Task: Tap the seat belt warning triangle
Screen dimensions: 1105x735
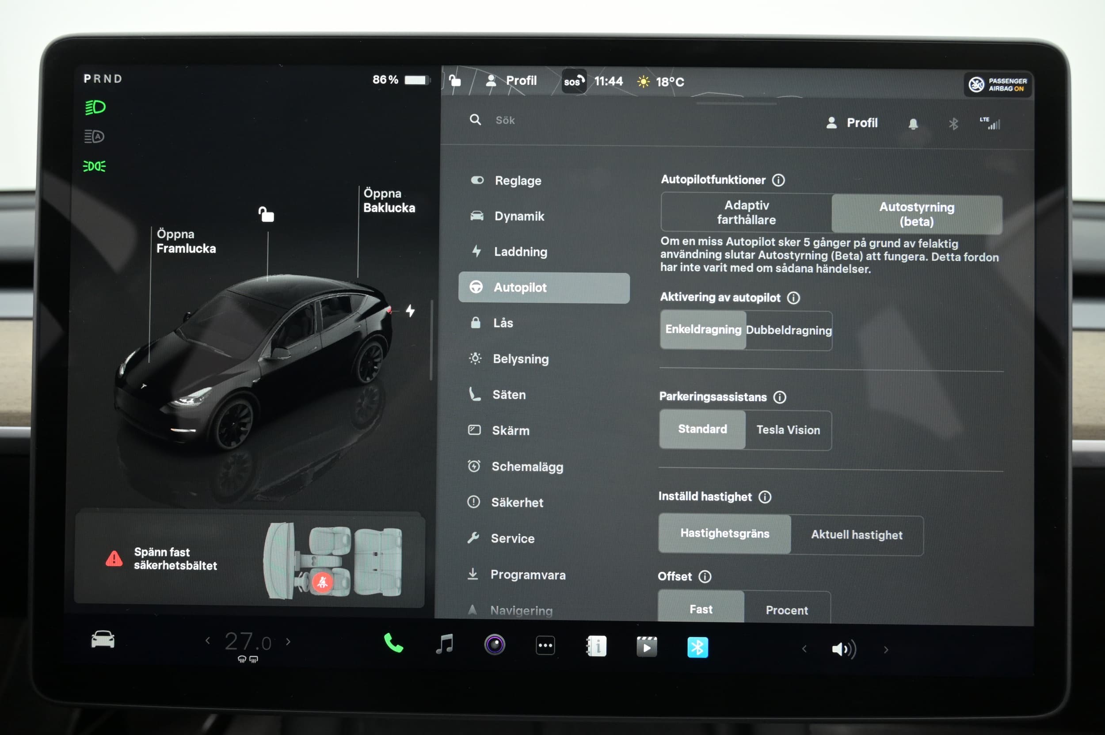Action: pyautogui.click(x=114, y=558)
